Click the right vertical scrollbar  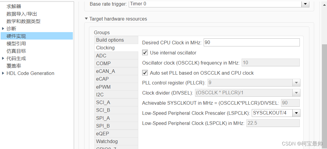tap(324, 89)
